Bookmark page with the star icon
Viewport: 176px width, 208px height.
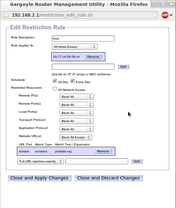(x=154, y=15)
